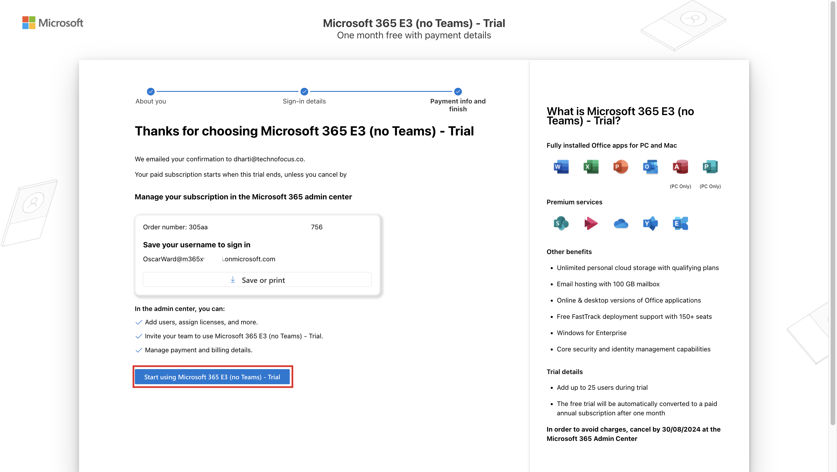Click the Word app icon
Viewport: 837px width, 472px height.
click(x=561, y=167)
